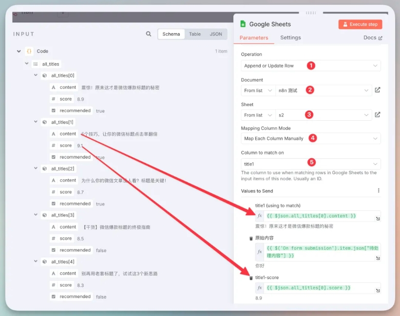Click the cube icon beside all_titles[3]
This screenshot has height=316, width=400.
coord(45,215)
